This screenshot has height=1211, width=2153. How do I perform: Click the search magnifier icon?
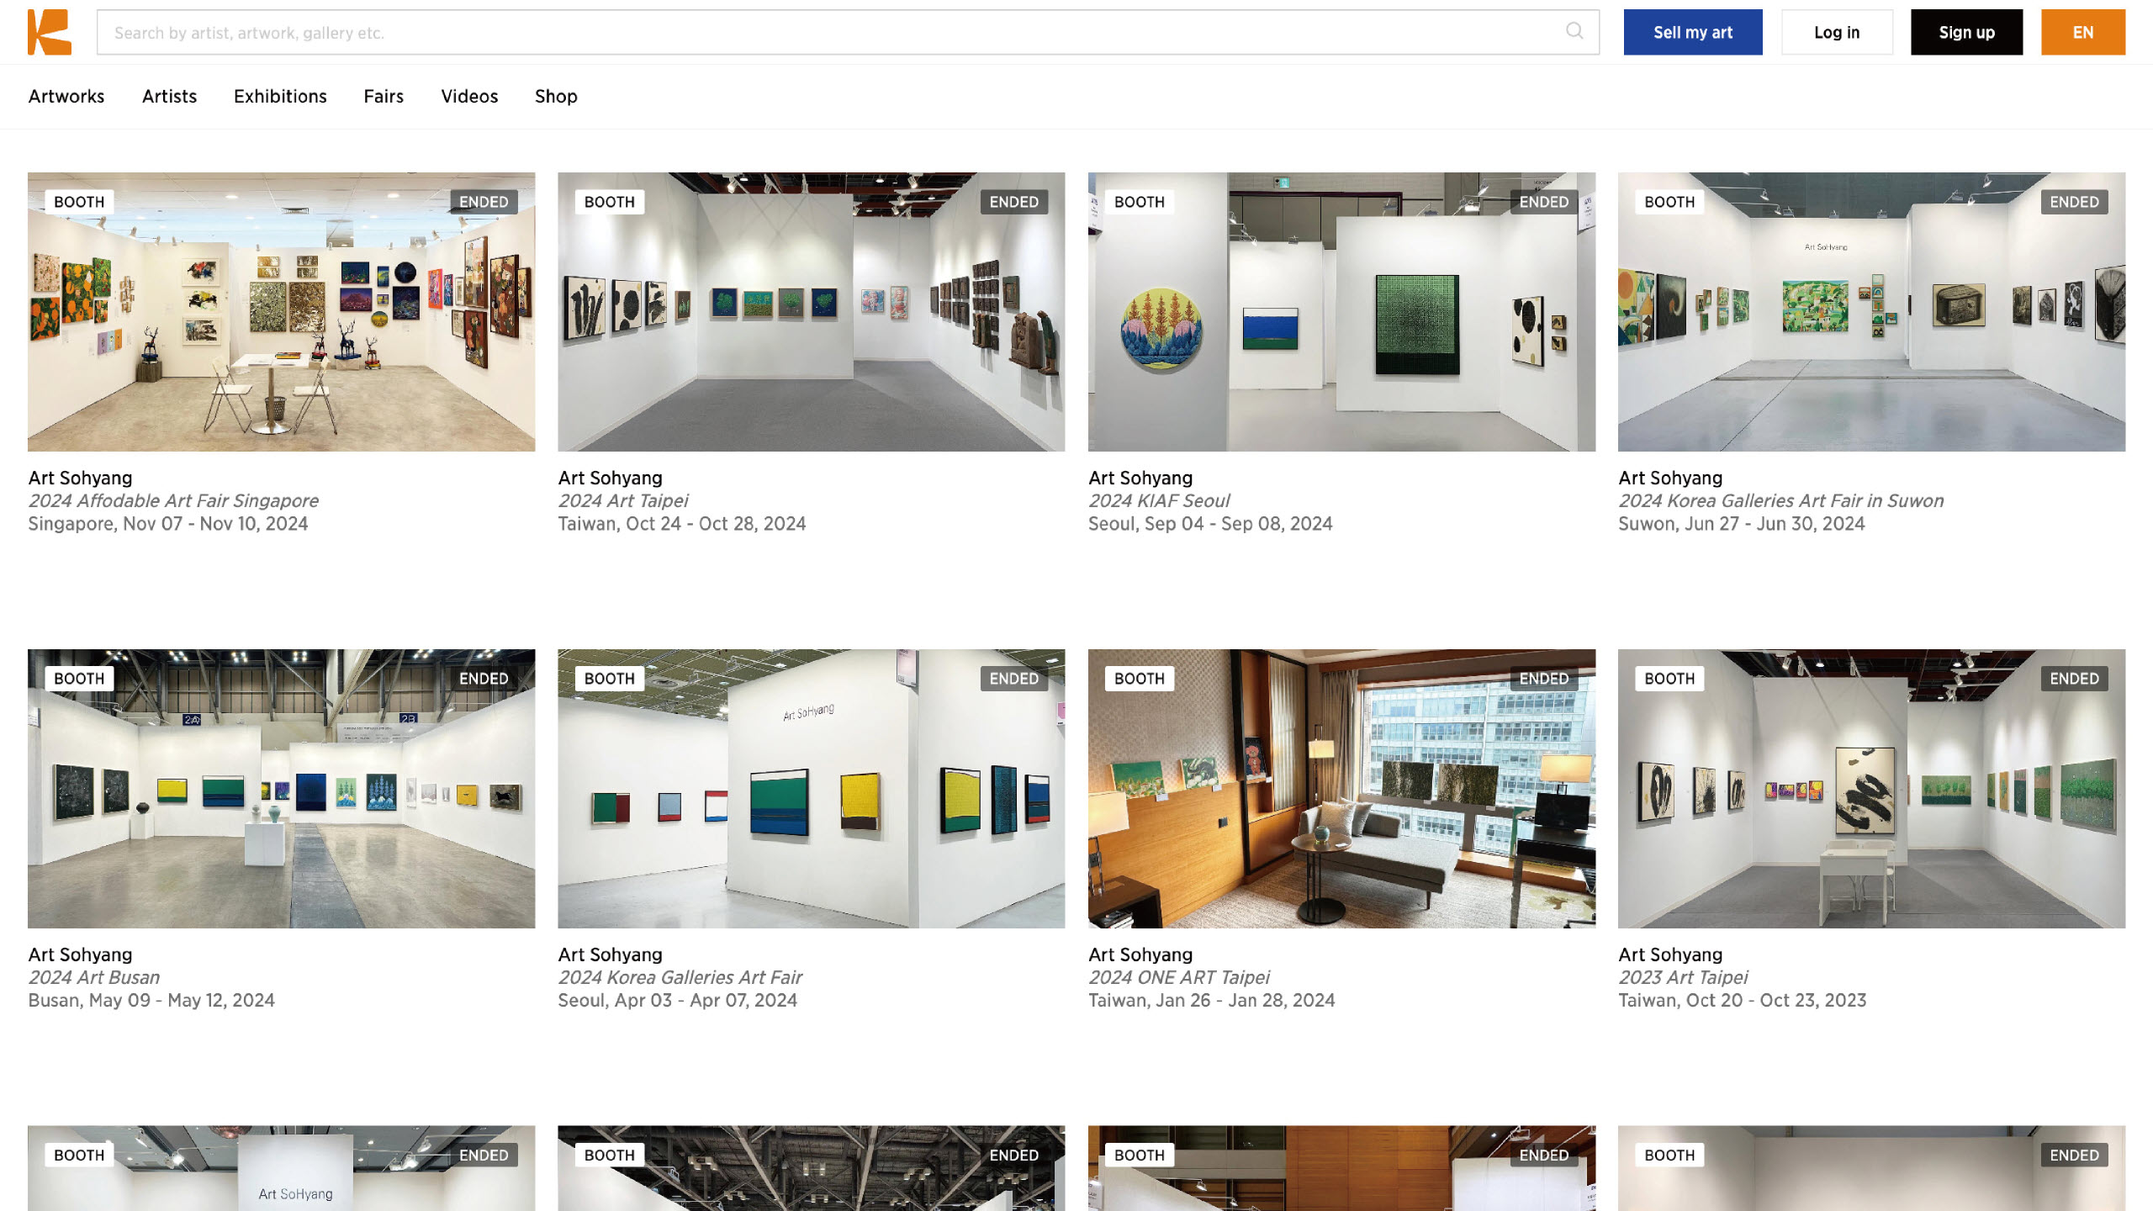pyautogui.click(x=1574, y=31)
